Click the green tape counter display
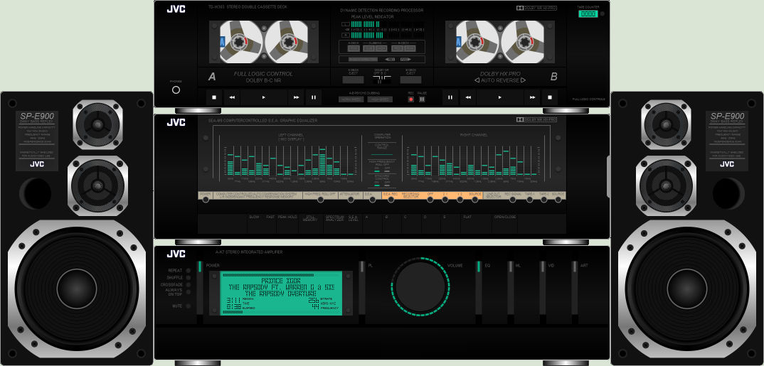This screenshot has height=366, width=764. coord(588,14)
